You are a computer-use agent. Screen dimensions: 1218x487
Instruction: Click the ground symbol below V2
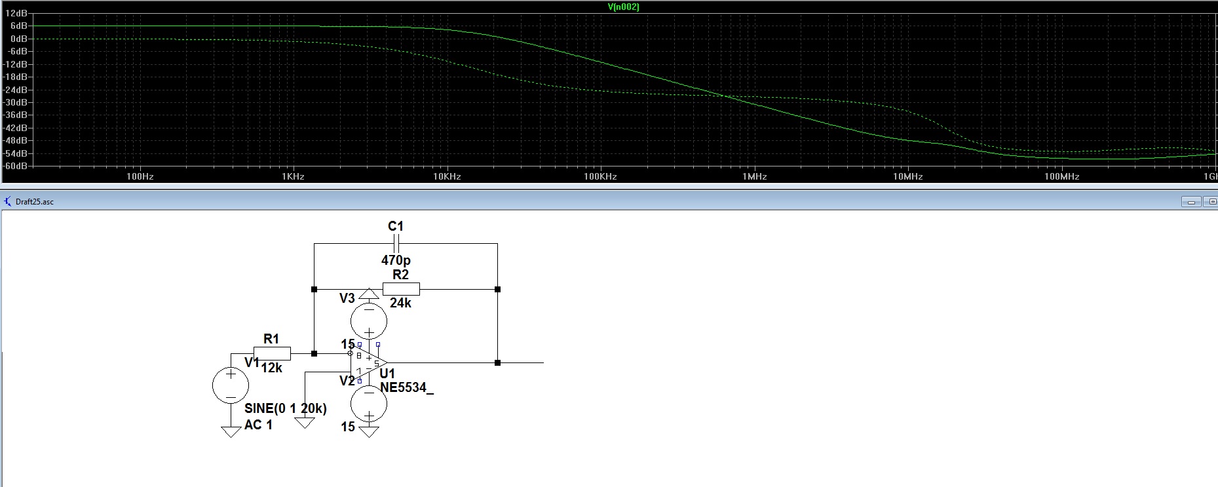(369, 431)
